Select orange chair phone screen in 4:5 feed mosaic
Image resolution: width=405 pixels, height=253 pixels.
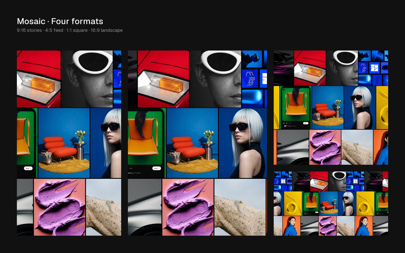[147, 143]
